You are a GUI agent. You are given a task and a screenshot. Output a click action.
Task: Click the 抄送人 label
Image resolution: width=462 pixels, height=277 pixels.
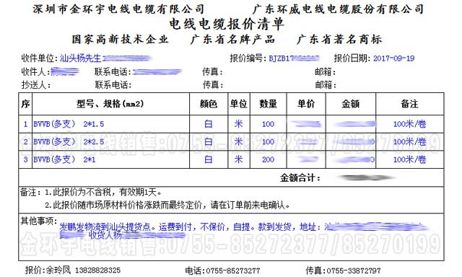click(35, 85)
